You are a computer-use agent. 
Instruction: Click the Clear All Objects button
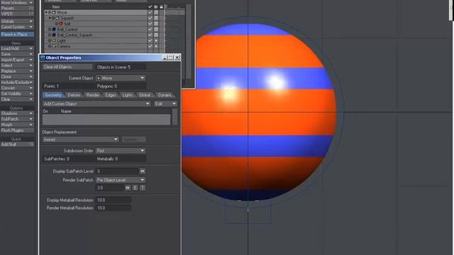tap(67, 67)
